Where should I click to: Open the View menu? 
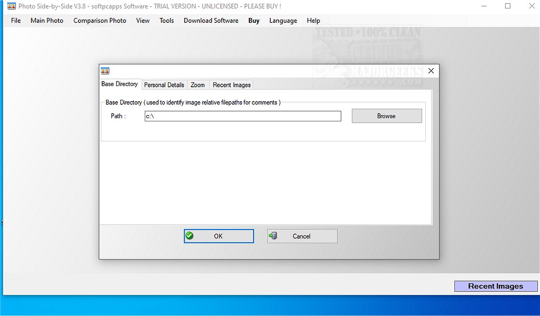143,21
